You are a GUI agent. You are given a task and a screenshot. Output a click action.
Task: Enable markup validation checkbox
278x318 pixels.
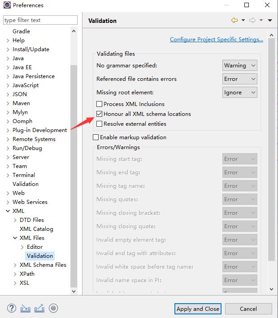tap(96, 137)
